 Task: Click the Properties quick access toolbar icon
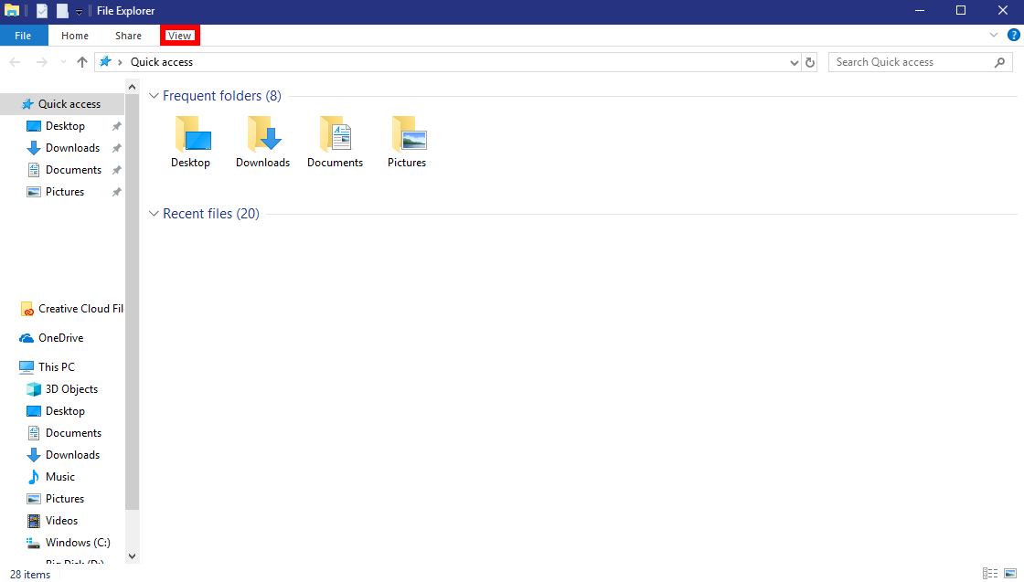tap(42, 11)
